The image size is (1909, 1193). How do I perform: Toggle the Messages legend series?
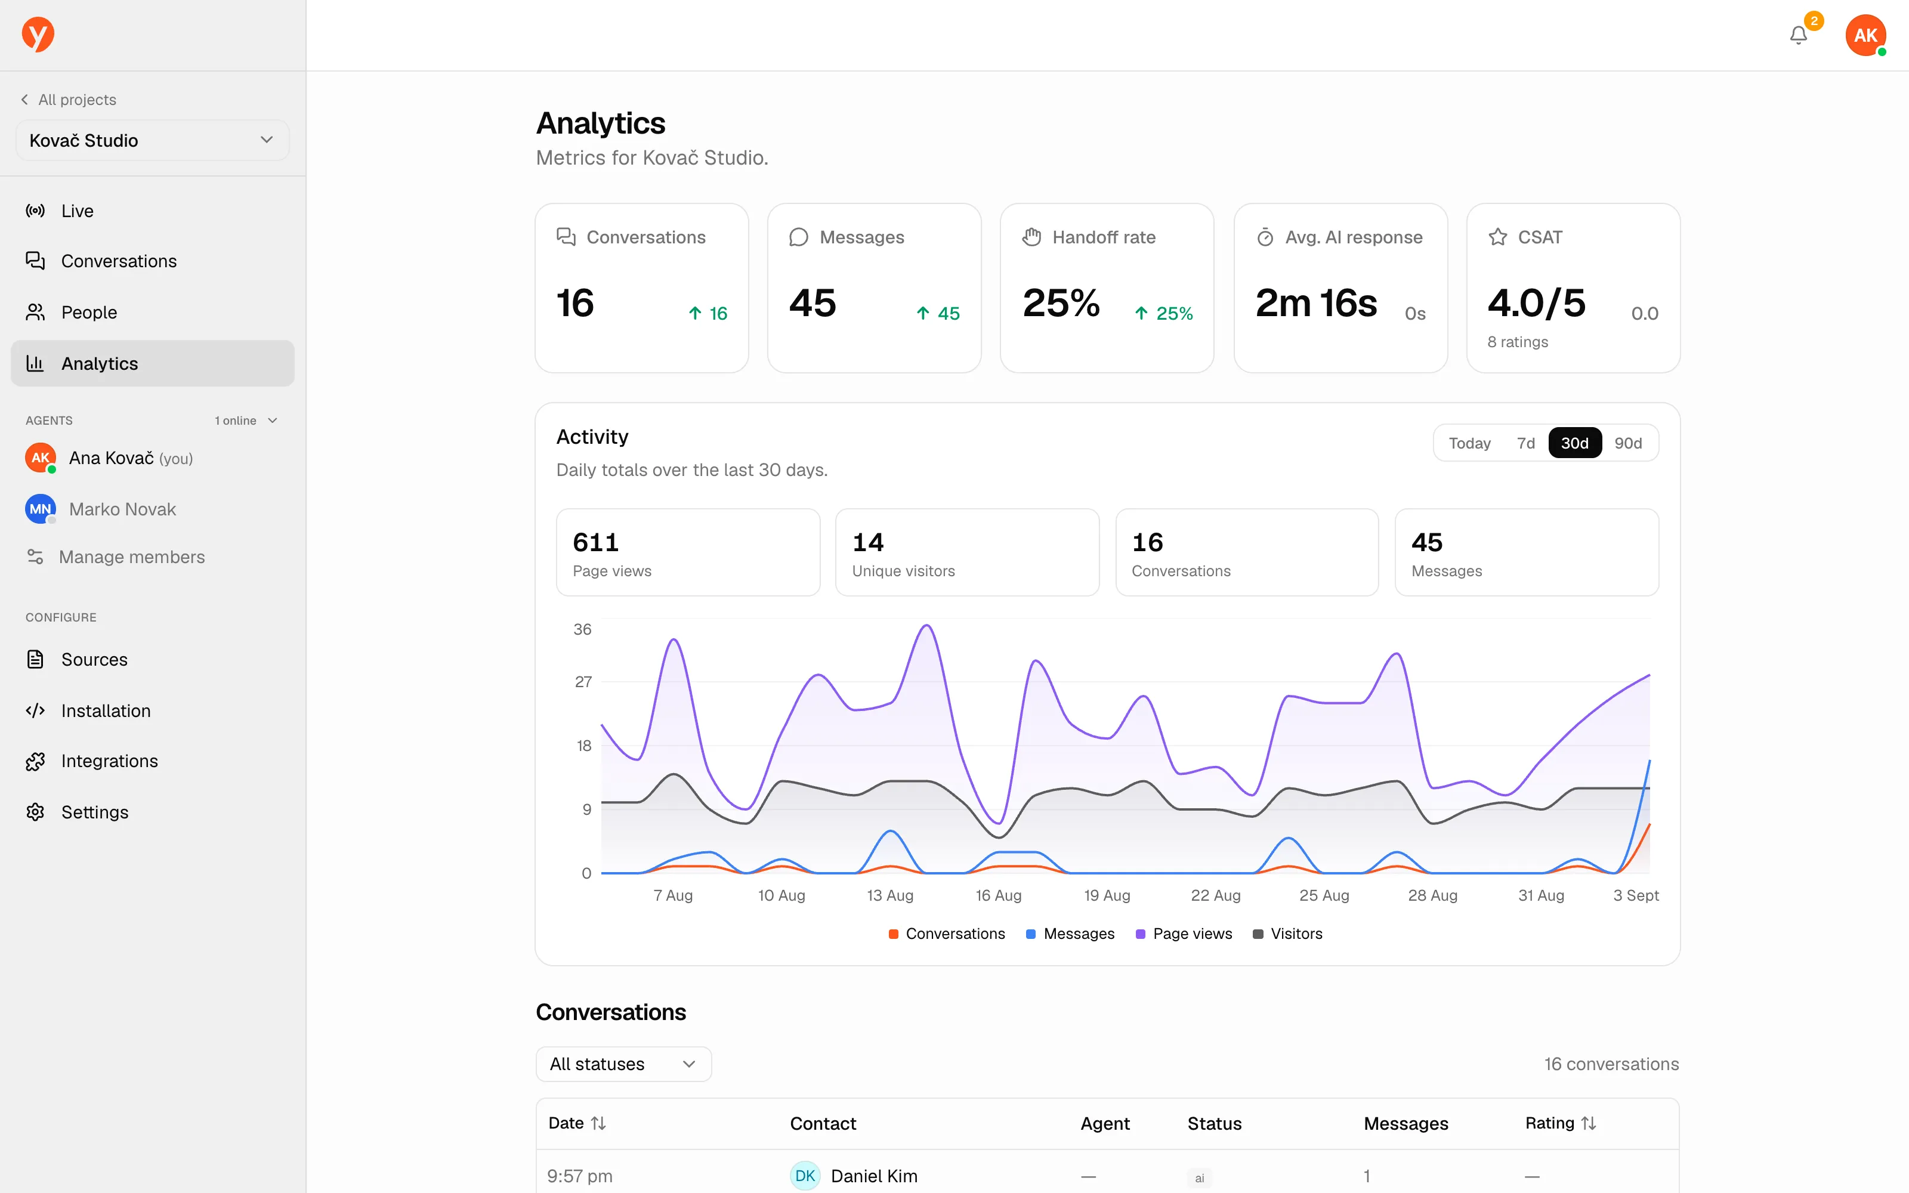pos(1070,934)
